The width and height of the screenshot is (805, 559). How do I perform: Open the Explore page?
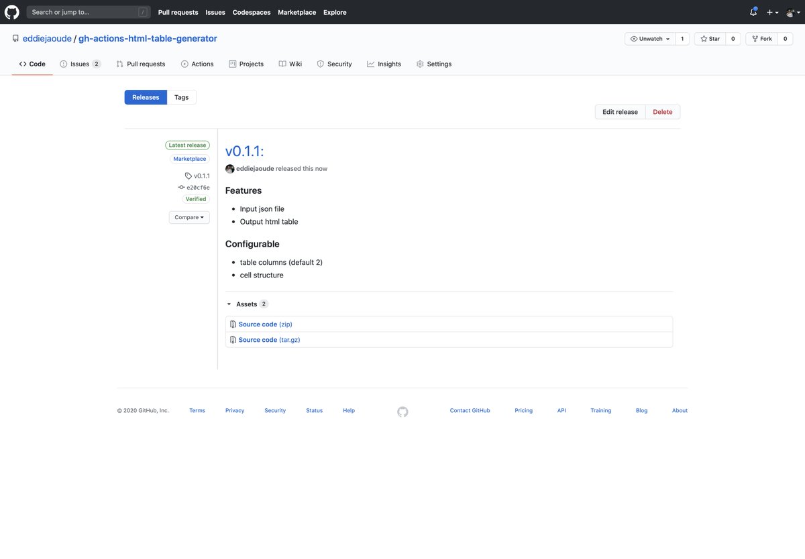point(335,12)
